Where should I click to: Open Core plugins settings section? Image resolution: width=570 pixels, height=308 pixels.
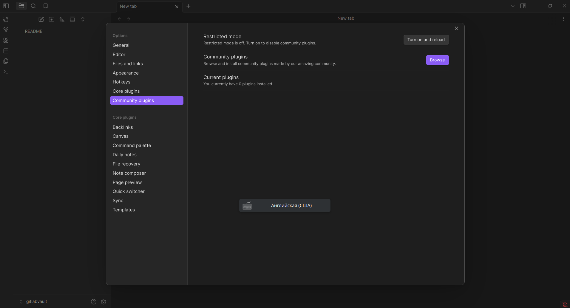click(147, 91)
